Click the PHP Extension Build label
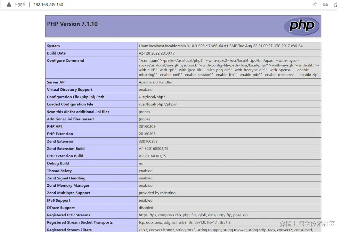The height and width of the screenshot is (234, 342). [65, 156]
